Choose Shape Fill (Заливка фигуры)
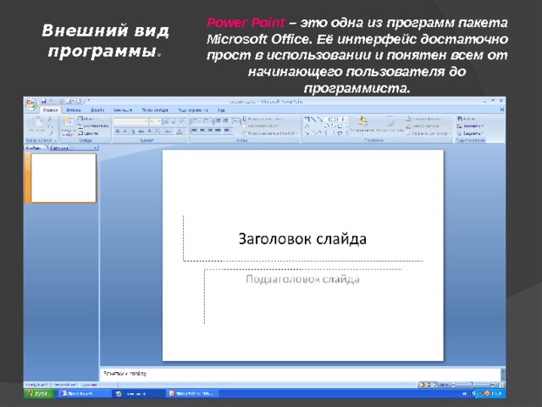Viewport: 542px width, 407px height. (423, 119)
